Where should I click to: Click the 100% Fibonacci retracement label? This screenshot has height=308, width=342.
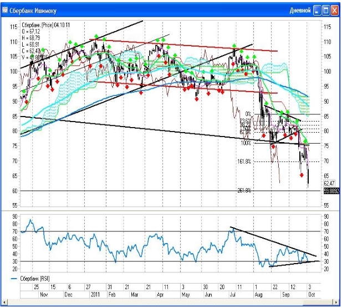pos(246,143)
